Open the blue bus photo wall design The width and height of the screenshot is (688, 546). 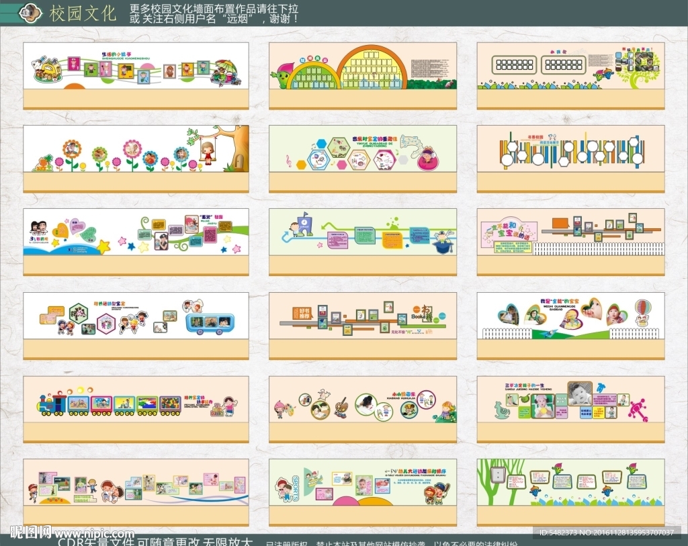click(x=136, y=326)
